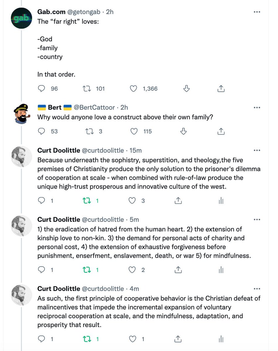Image resolution: width=278 pixels, height=351 pixels.
Task: Click Gab.com profile avatar
Action: click(x=21, y=18)
